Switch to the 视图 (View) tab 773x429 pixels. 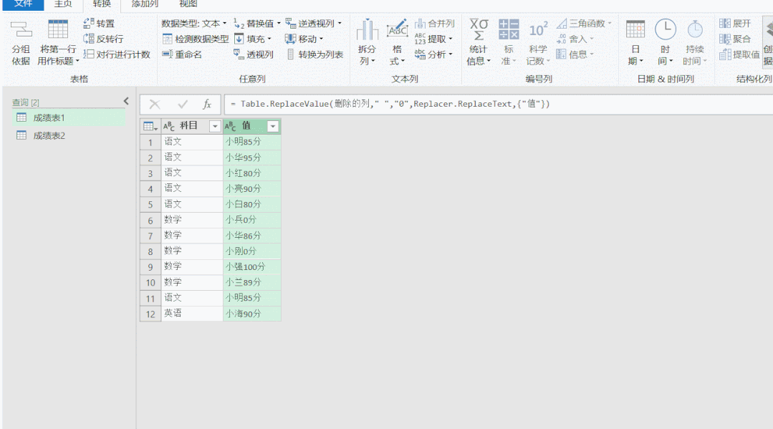click(188, 4)
